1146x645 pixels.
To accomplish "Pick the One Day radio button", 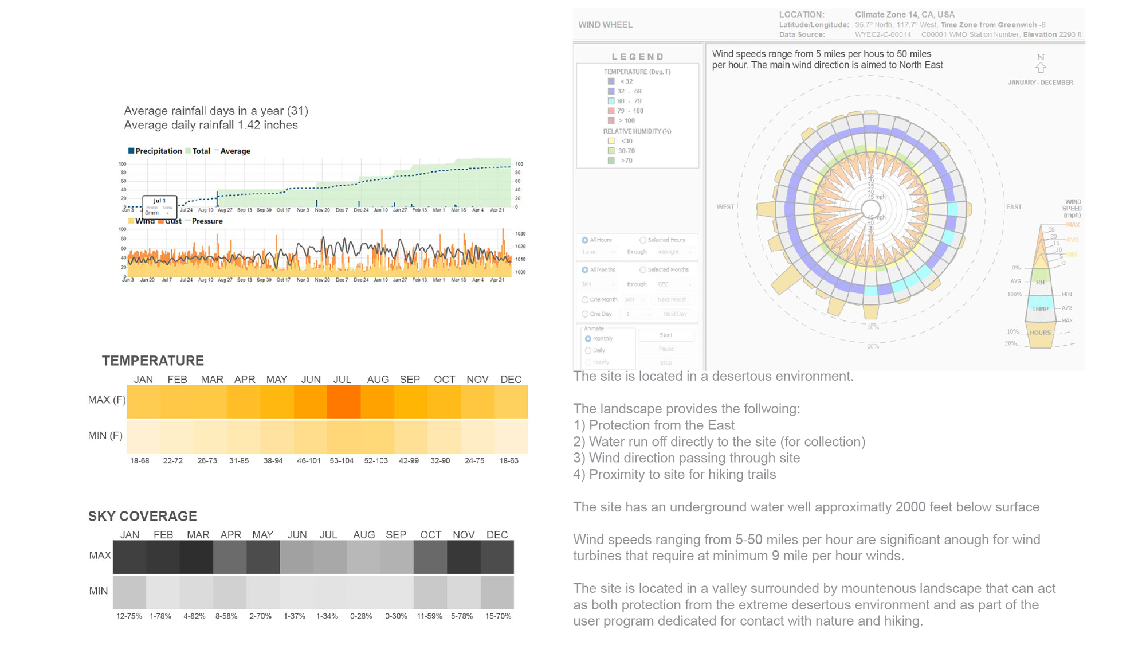I will tap(585, 314).
